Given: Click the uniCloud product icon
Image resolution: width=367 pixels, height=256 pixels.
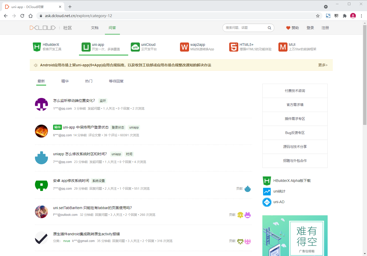Looking at the screenshot, I should click(135, 47).
